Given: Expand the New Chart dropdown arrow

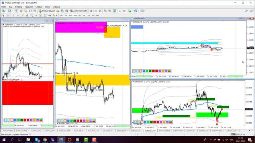Looking at the screenshot, I should point(6,11).
